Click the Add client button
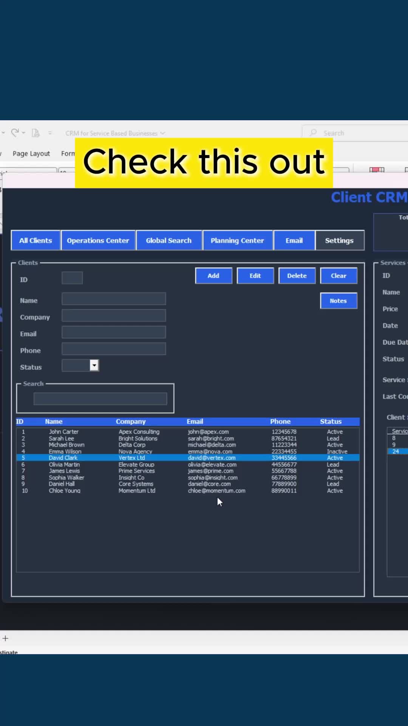Image resolution: width=408 pixels, height=726 pixels. [213, 276]
